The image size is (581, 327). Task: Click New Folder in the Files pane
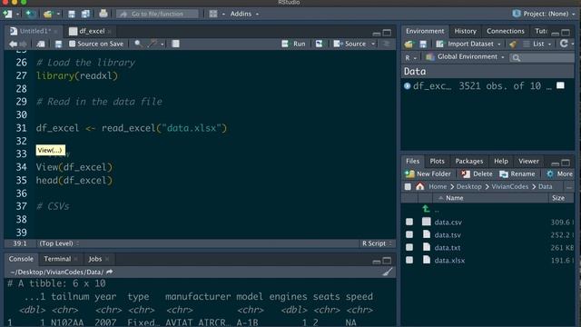(428, 173)
